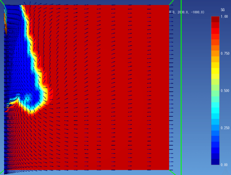This screenshot has height=175, width=231.
Task: Click the orange well arrow at top-left
Action: 5,24
